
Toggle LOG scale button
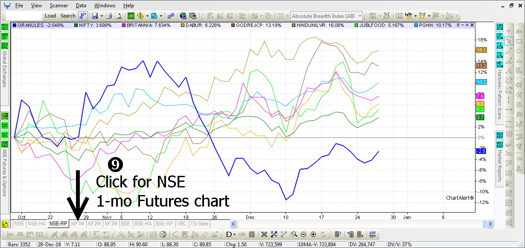242,234
